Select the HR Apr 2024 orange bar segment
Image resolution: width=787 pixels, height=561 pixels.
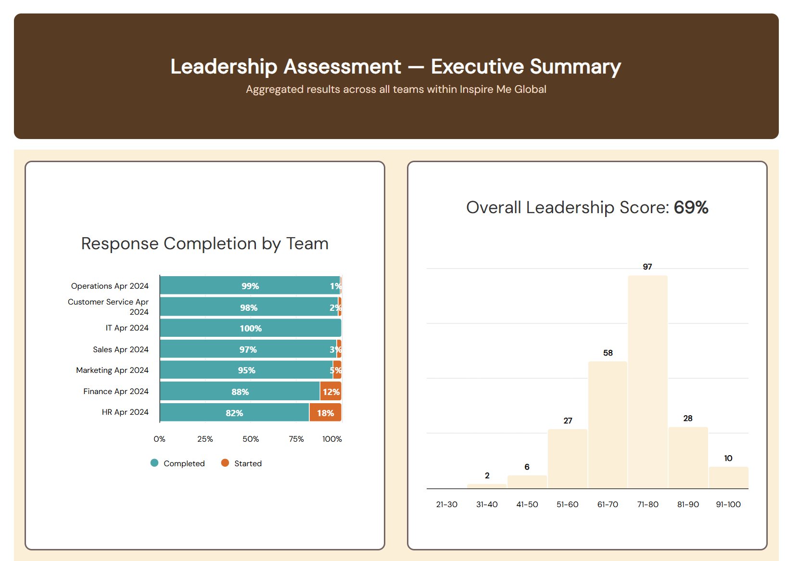[x=325, y=412]
